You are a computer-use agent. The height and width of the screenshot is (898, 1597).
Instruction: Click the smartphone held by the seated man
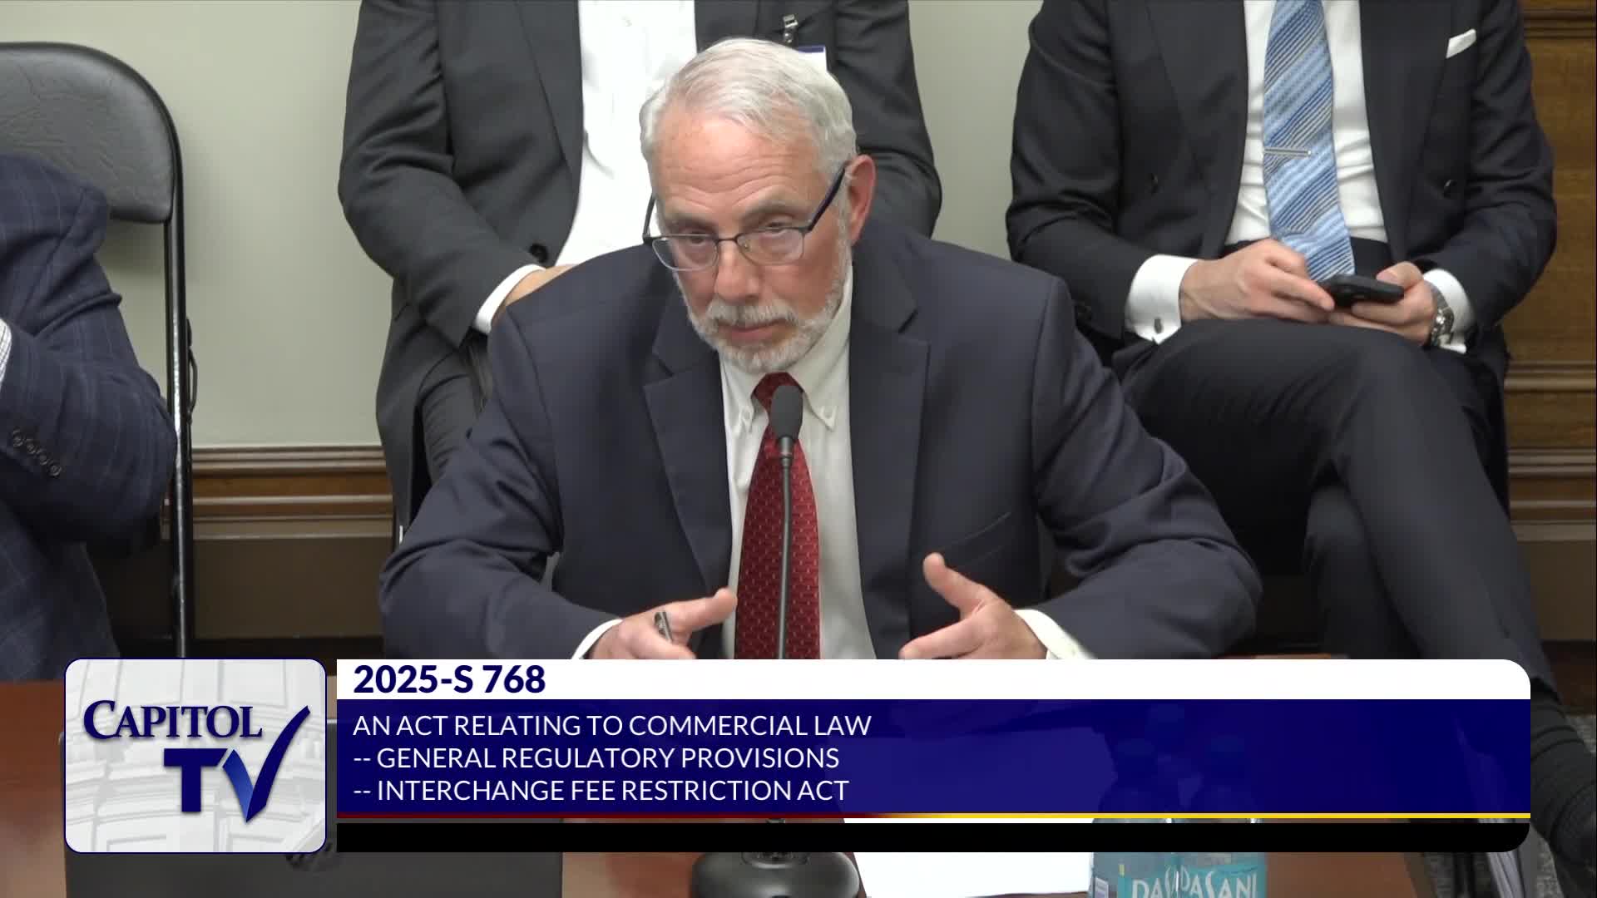coord(1361,289)
